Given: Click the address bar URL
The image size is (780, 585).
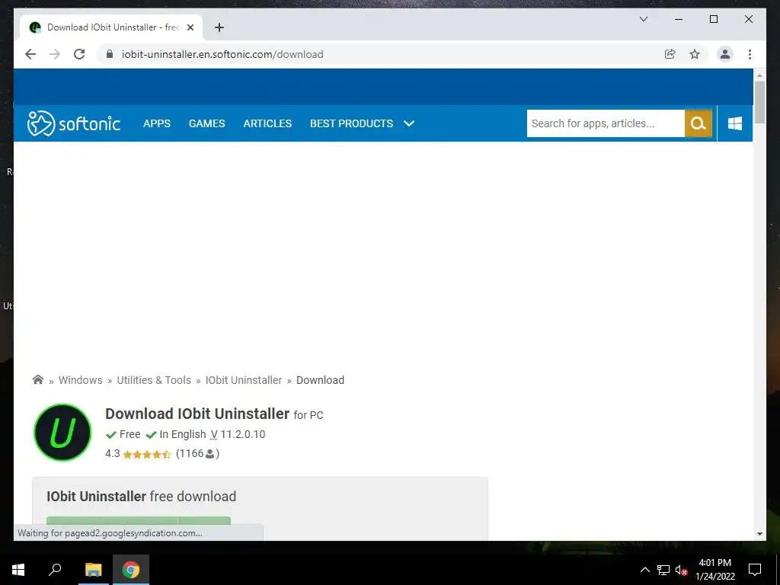Looking at the screenshot, I should click(222, 54).
